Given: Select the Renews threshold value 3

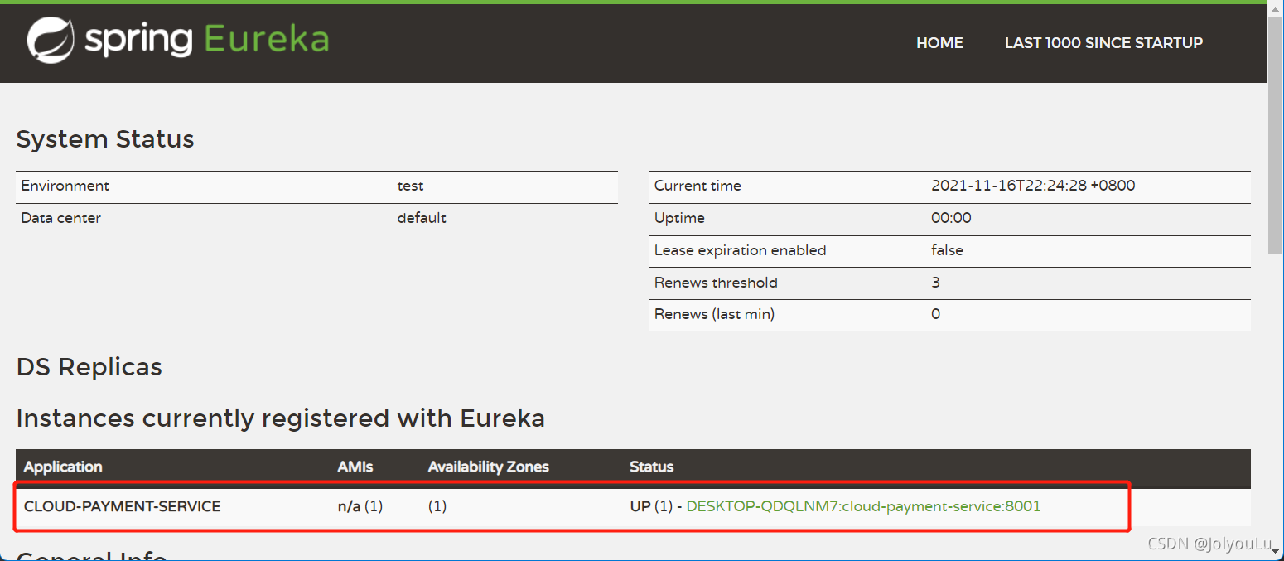Looking at the screenshot, I should coord(935,283).
